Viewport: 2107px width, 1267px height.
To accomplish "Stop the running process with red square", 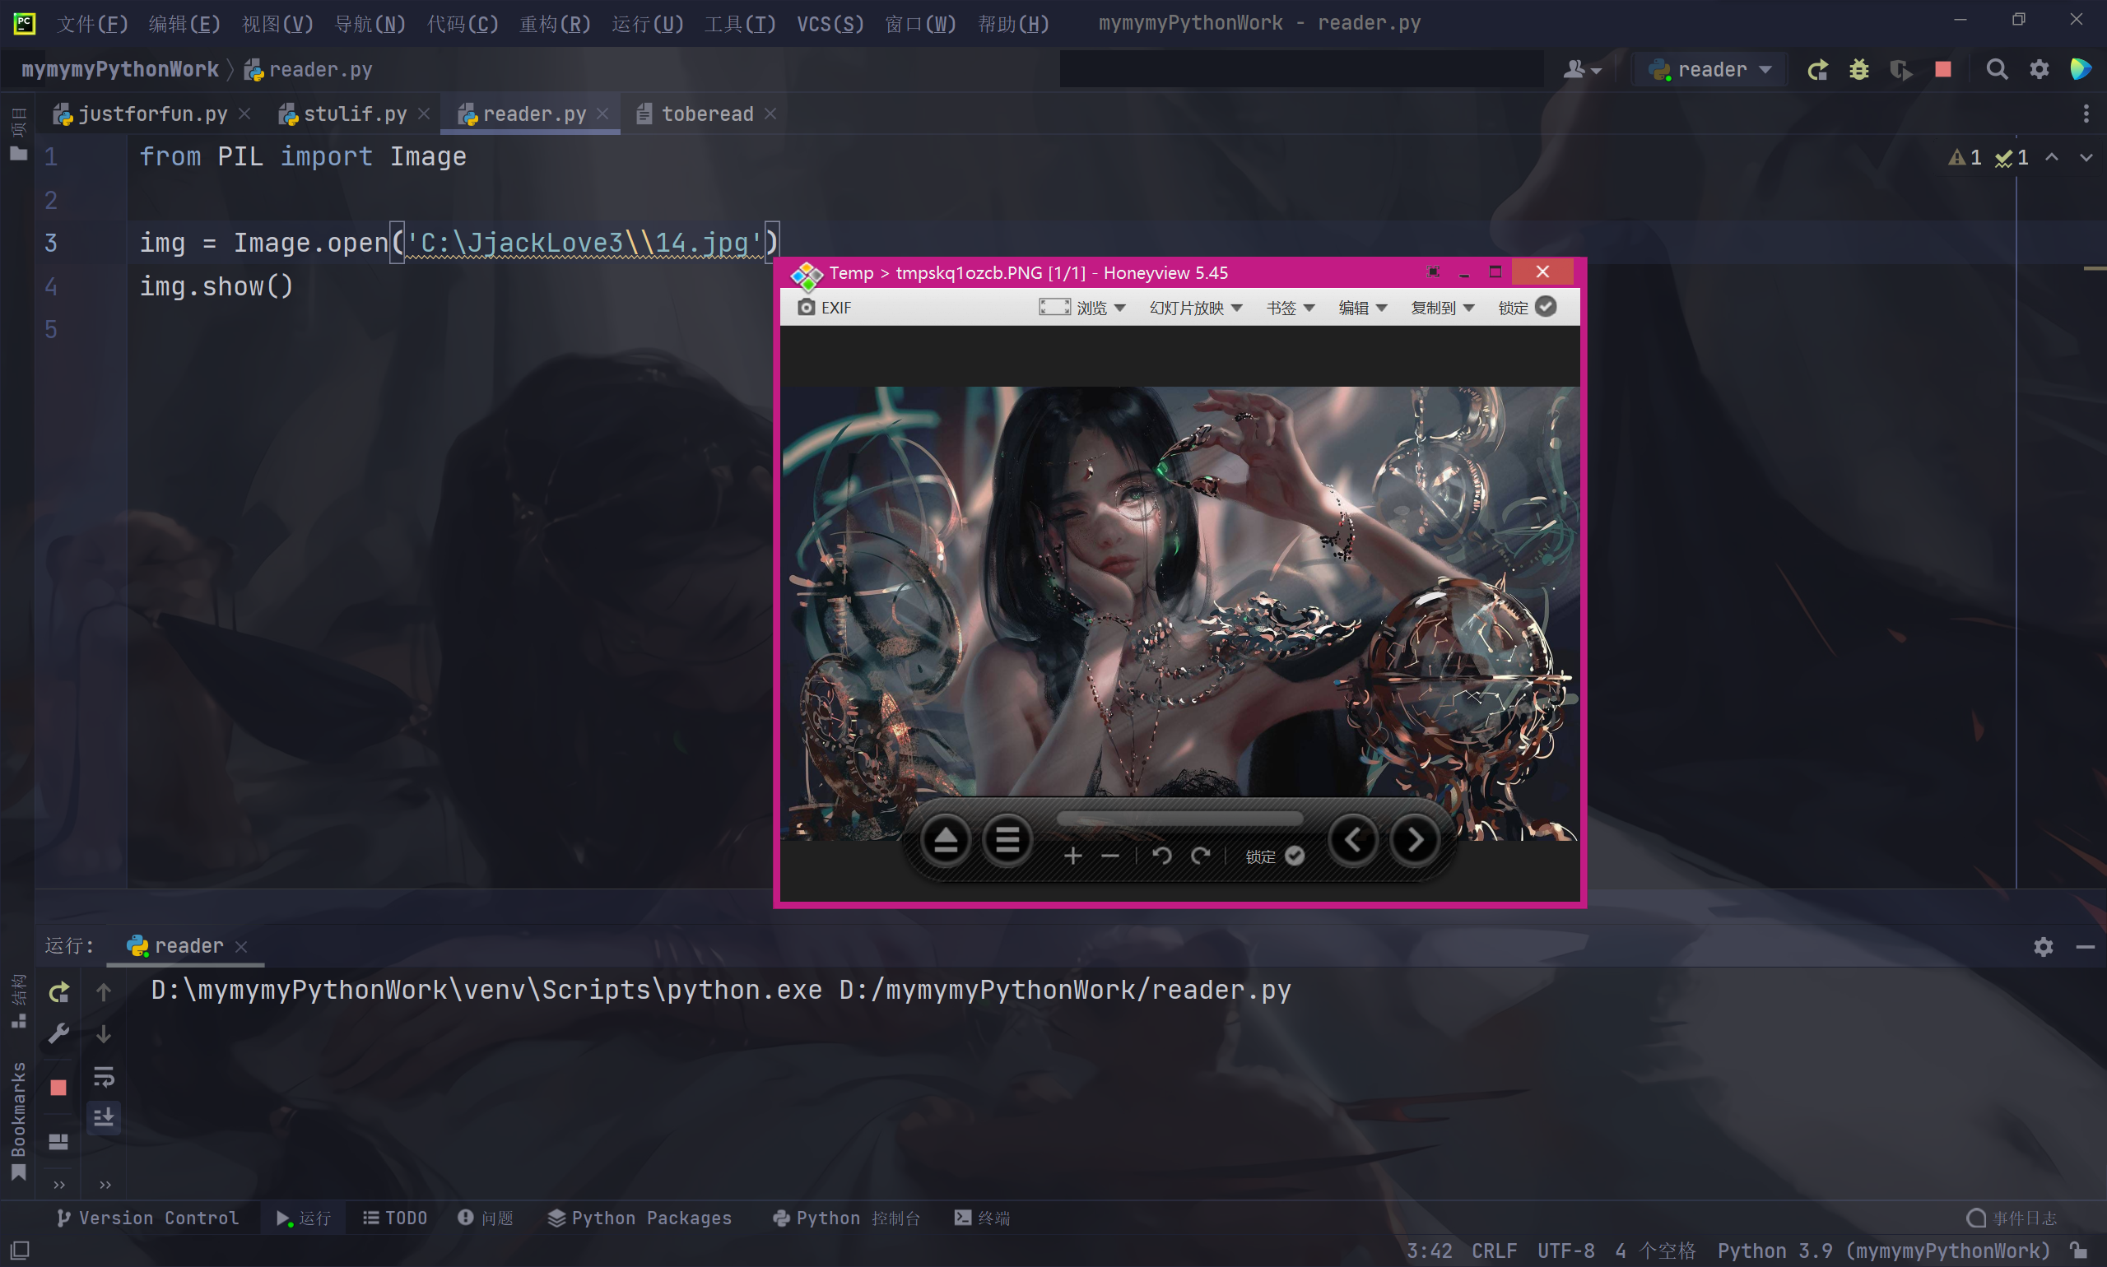I will 1943,69.
